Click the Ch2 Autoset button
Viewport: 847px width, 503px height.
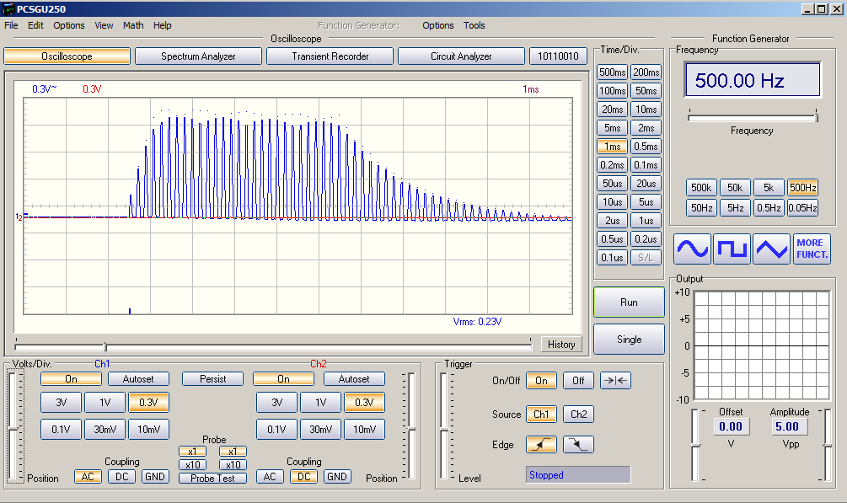354,379
